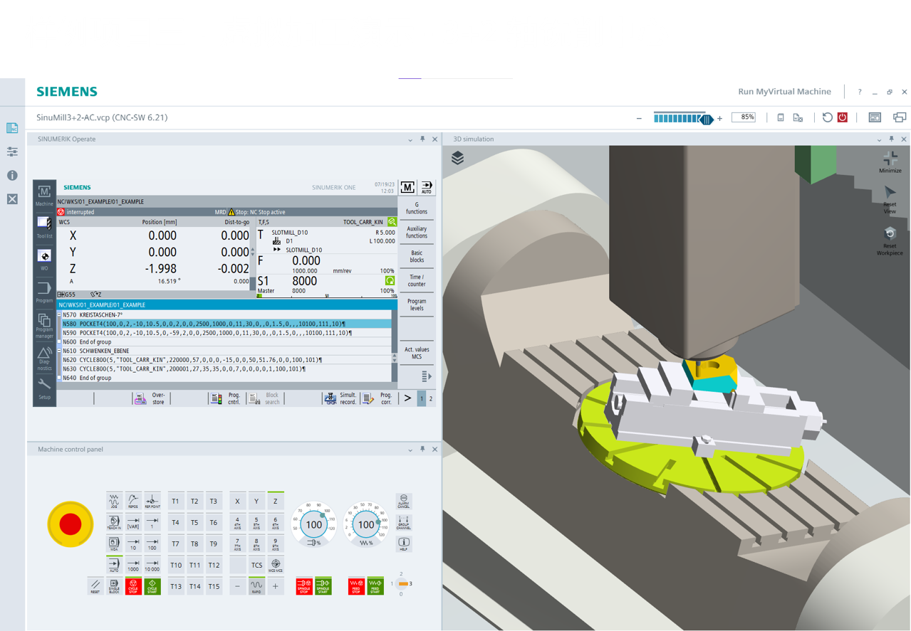Screen dimensions: 911x631
Task: Open the Program operating area
Action: coord(44,291)
